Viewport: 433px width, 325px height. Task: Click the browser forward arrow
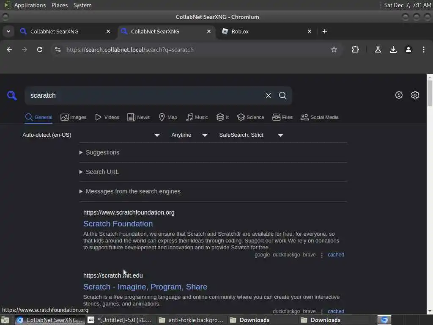pyautogui.click(x=24, y=50)
